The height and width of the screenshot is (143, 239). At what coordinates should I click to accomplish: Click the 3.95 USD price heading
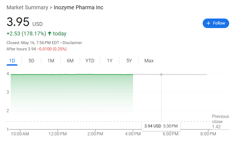(x=25, y=22)
